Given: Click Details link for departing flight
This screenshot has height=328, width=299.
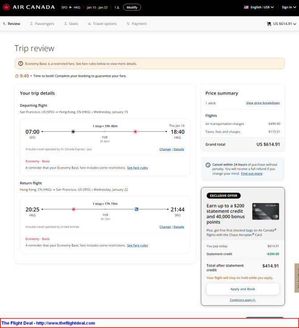Looking at the screenshot, I should [x=179, y=149].
